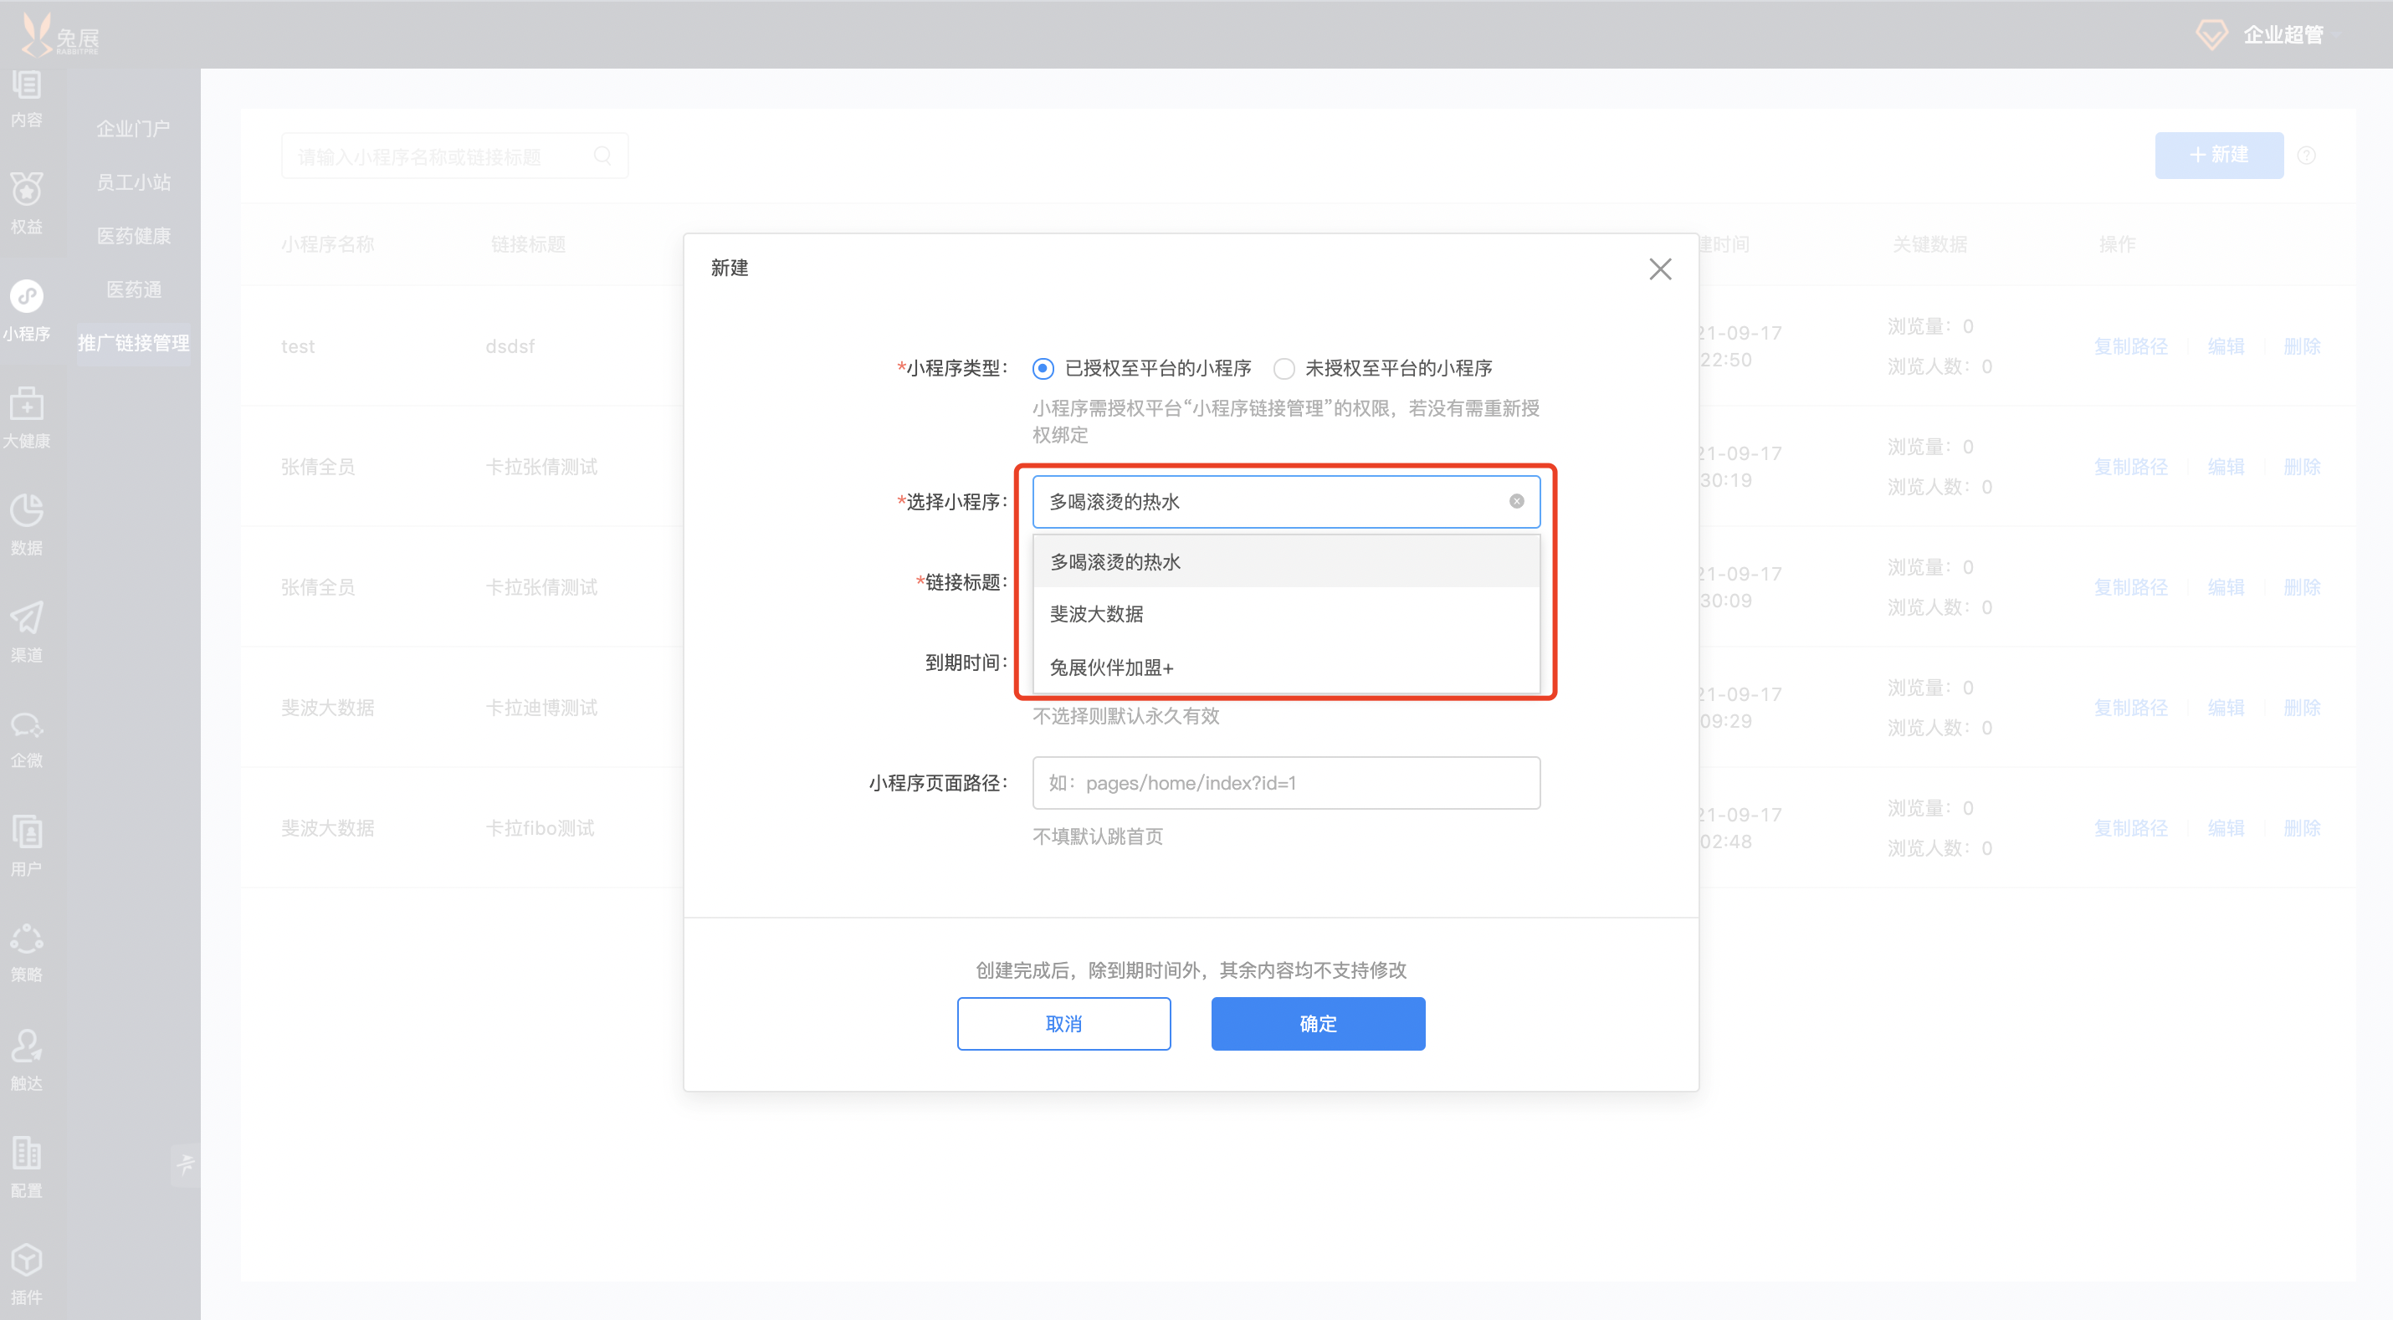Click the 取消 button
This screenshot has height=1320, width=2393.
(x=1063, y=1023)
